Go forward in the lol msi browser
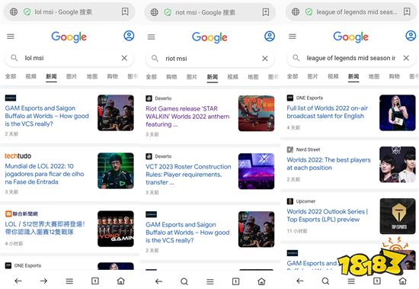Screen dimensions: 419x289 [44, 281]
